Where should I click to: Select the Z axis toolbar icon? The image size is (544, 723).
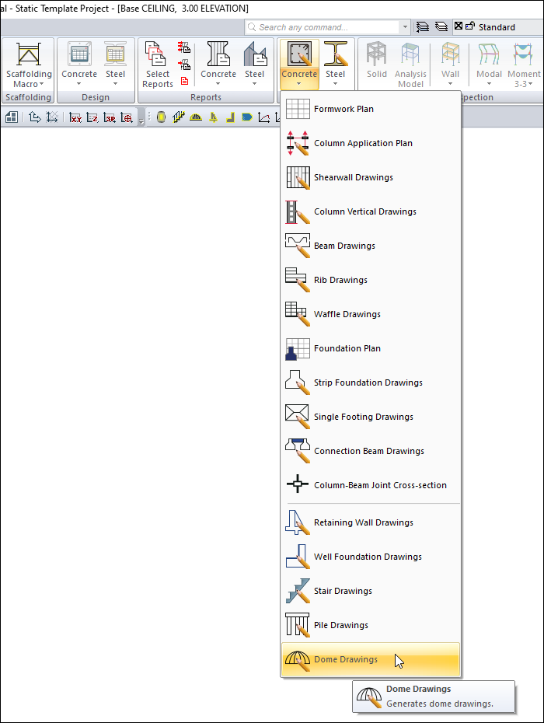tap(92, 117)
